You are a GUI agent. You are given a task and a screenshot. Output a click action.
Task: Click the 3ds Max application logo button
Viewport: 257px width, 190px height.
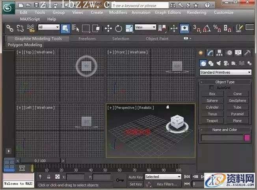coord(9,8)
